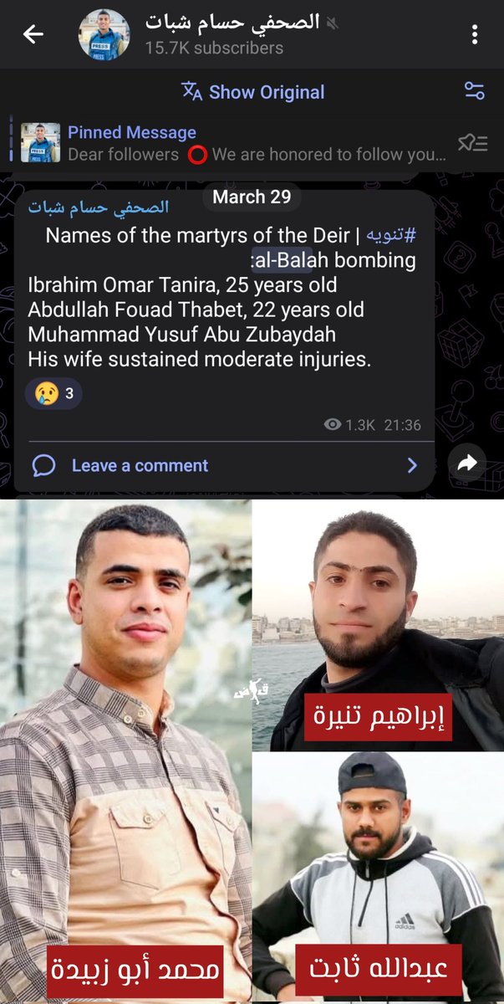Open translation settings sliders icon

click(475, 92)
